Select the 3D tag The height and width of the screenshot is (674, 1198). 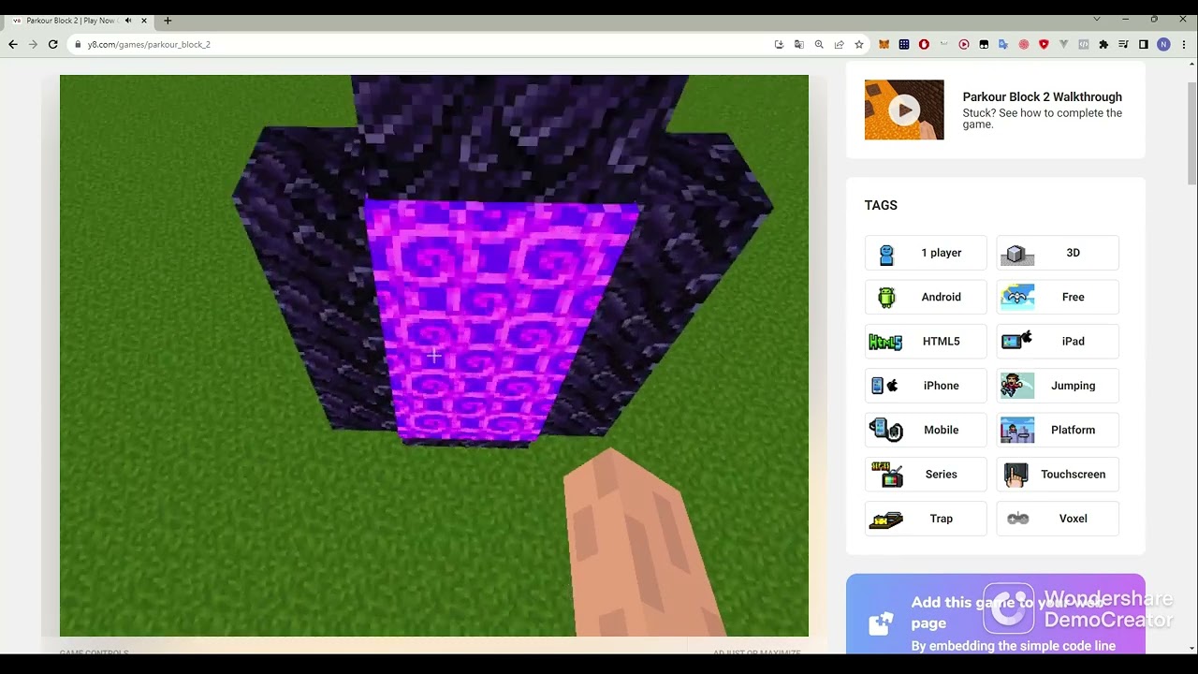1058,253
